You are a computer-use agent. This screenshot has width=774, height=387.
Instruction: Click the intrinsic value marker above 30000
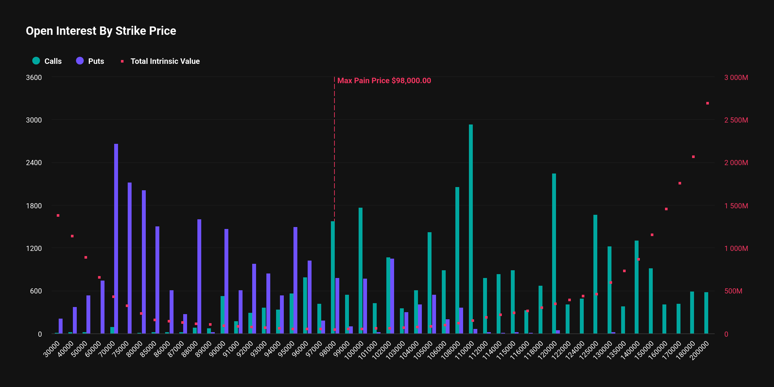58,215
